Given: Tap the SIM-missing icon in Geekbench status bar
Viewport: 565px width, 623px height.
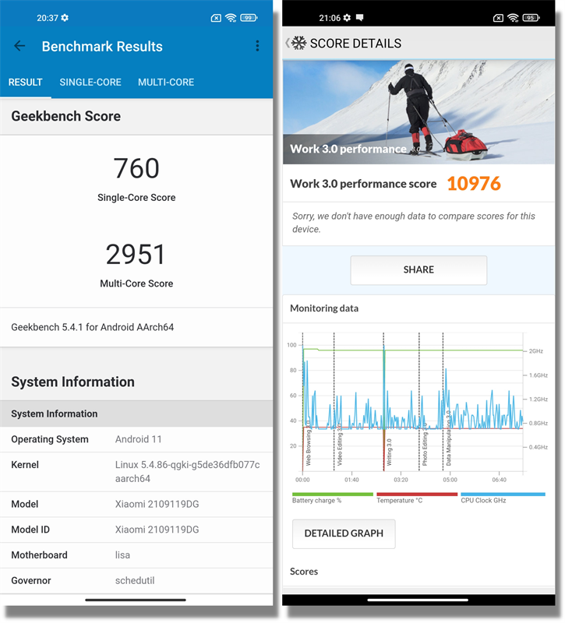Looking at the screenshot, I should pos(216,18).
